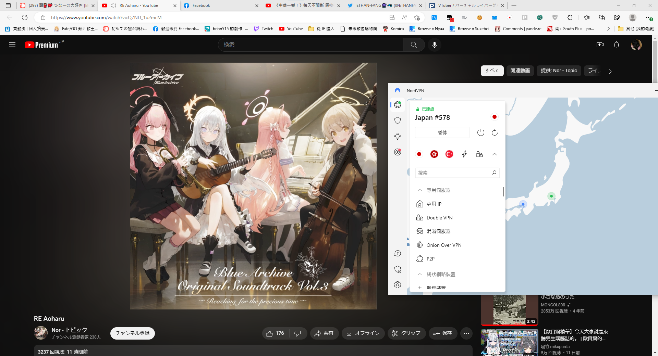Open Twitch bookmark
This screenshot has height=356, width=658.
pos(264,29)
